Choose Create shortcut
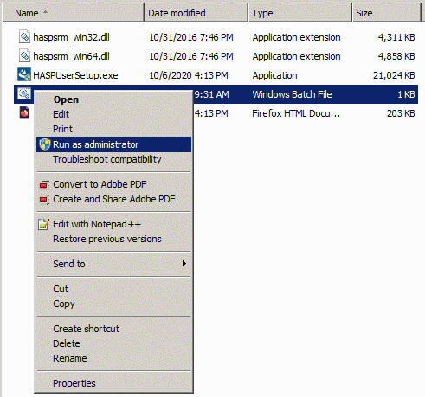 [86, 329]
